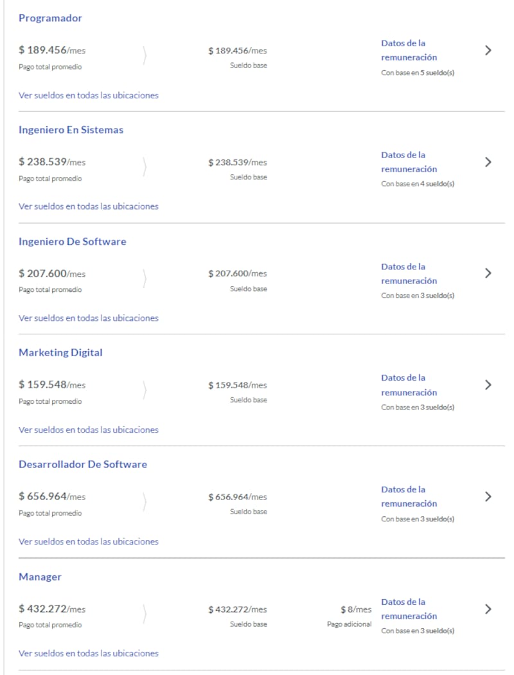The width and height of the screenshot is (514, 675).
Task: Expand Desarrollador De Software with right arrow
Action: [488, 496]
